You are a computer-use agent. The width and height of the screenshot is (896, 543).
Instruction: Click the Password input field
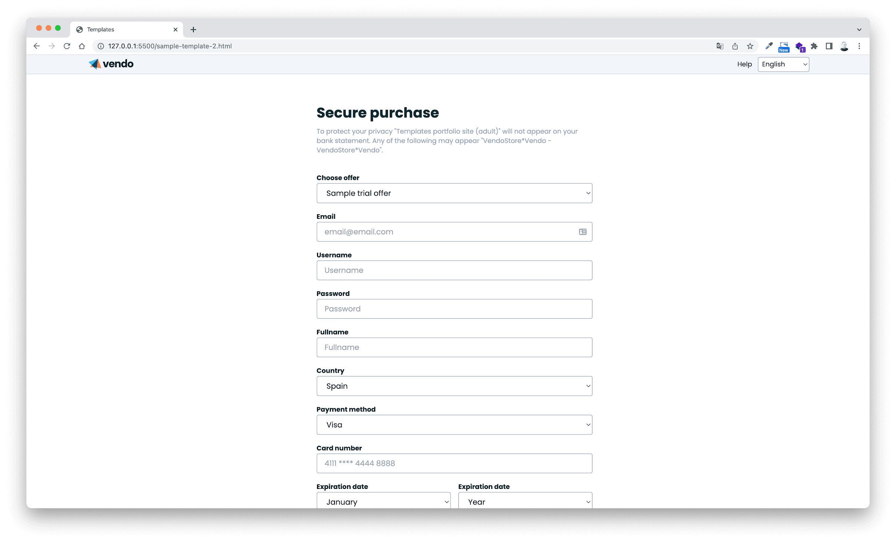pos(454,309)
